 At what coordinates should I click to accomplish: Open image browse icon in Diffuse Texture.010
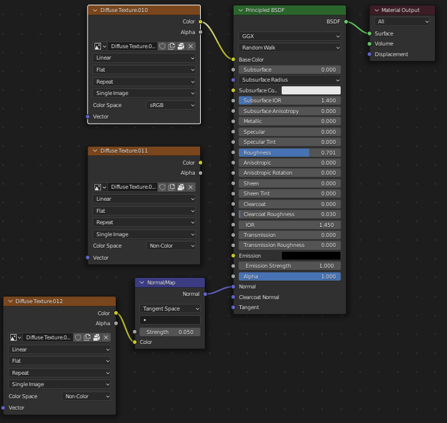(x=100, y=46)
